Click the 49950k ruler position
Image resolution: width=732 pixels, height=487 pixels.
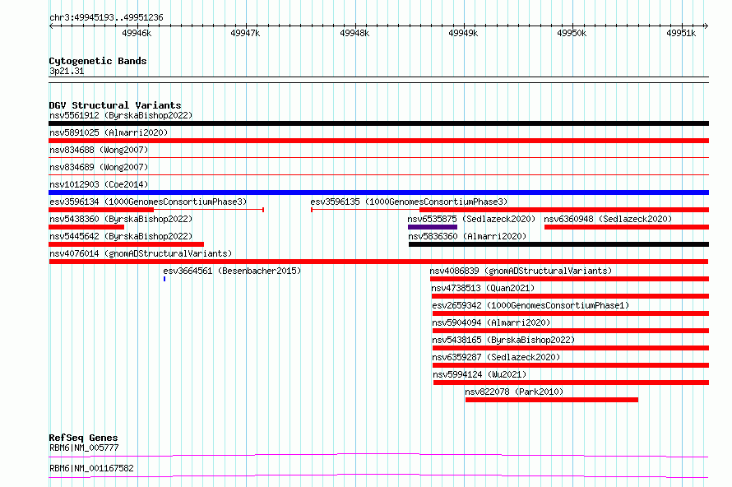(x=572, y=33)
